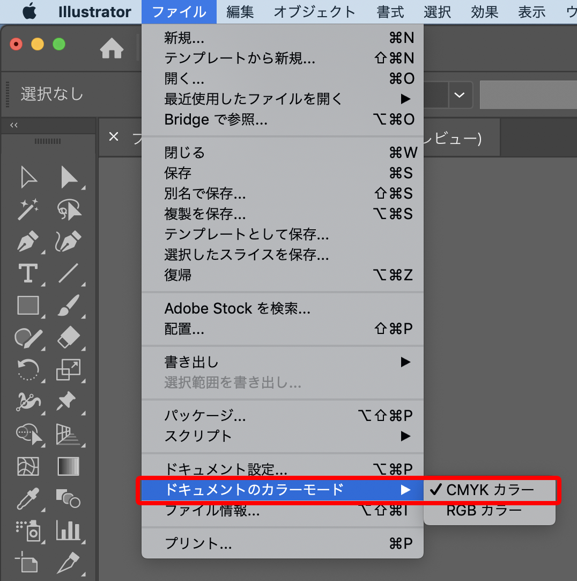Choose プリント... menu item

click(x=283, y=543)
